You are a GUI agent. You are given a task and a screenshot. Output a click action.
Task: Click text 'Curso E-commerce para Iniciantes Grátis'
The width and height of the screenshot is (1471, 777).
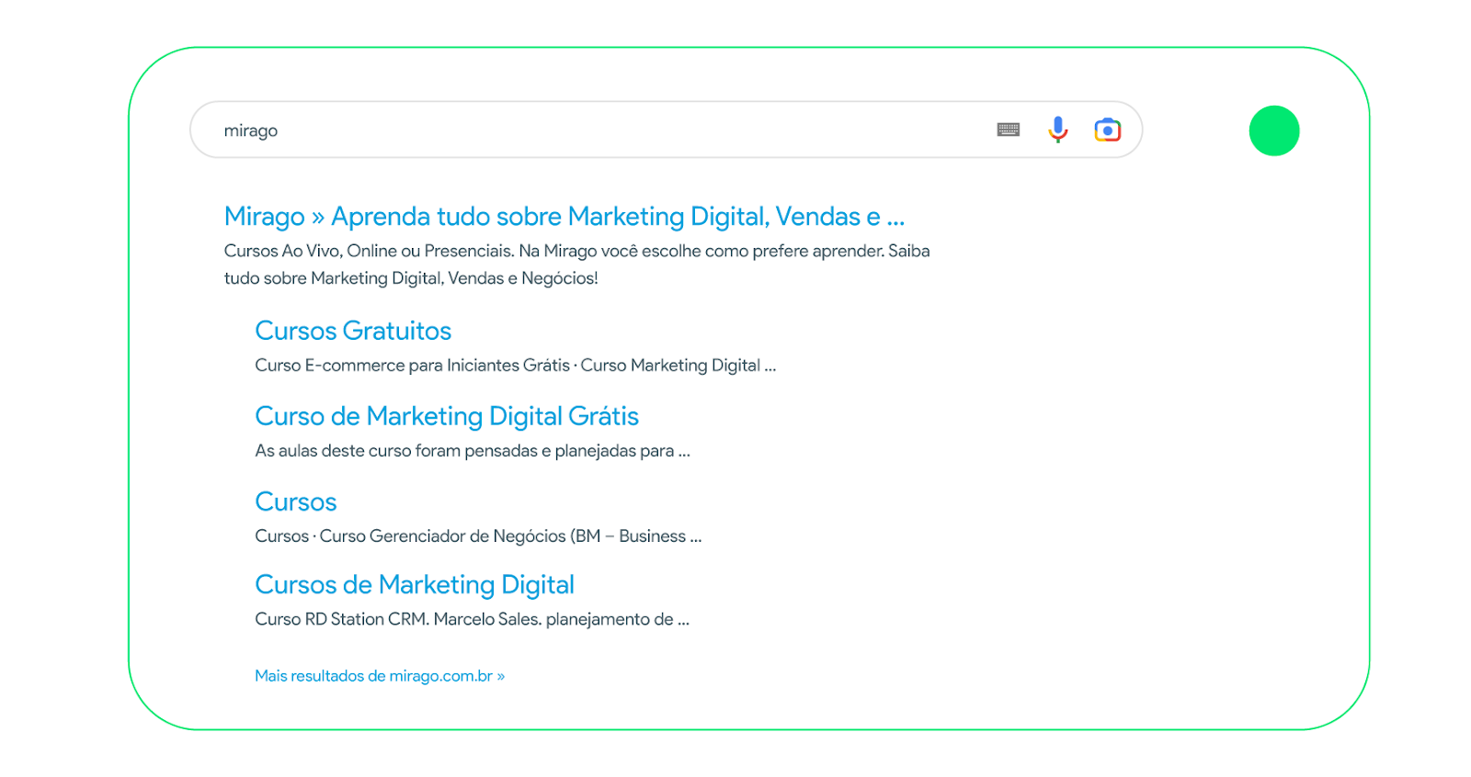(x=412, y=366)
